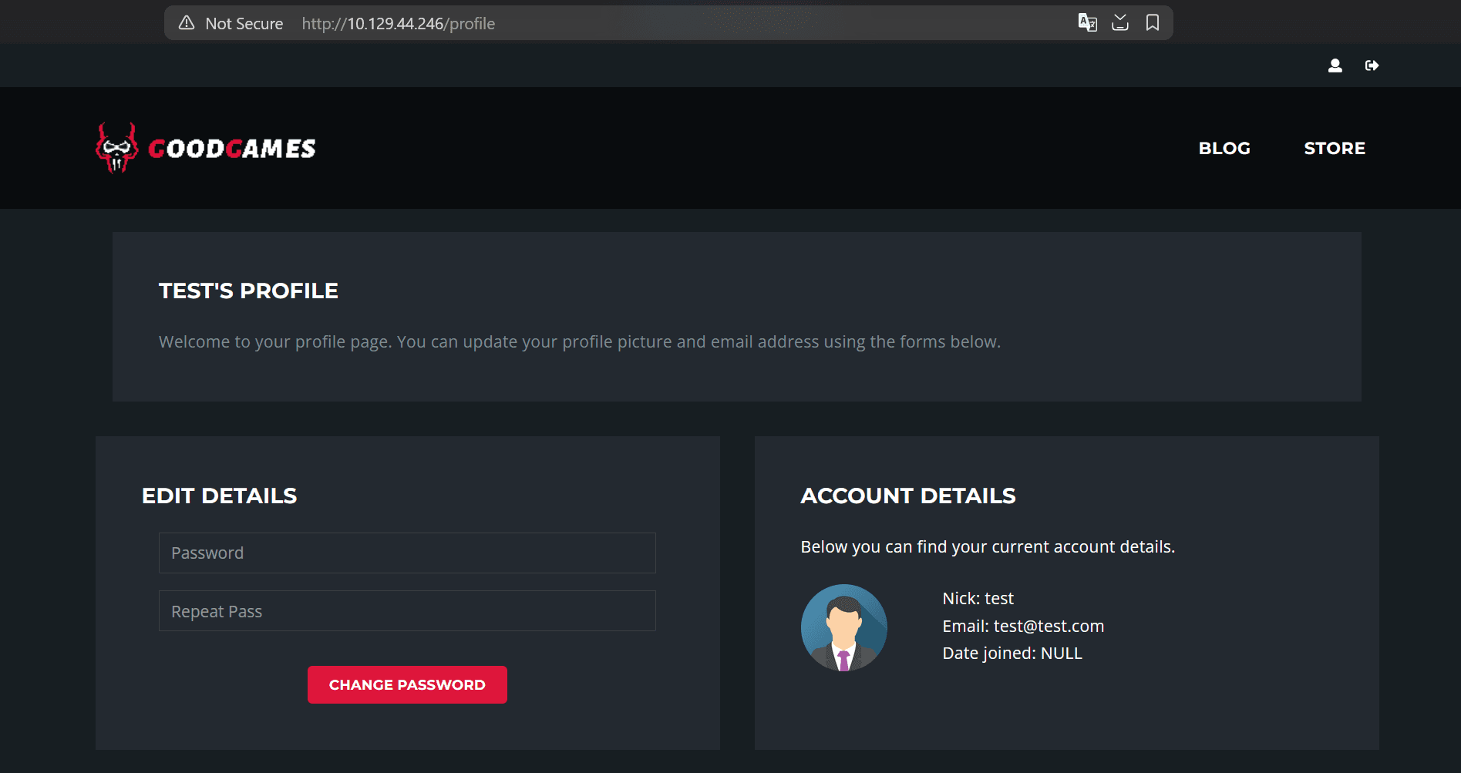Log out using the sign-out icon
1461x773 pixels.
click(1372, 66)
